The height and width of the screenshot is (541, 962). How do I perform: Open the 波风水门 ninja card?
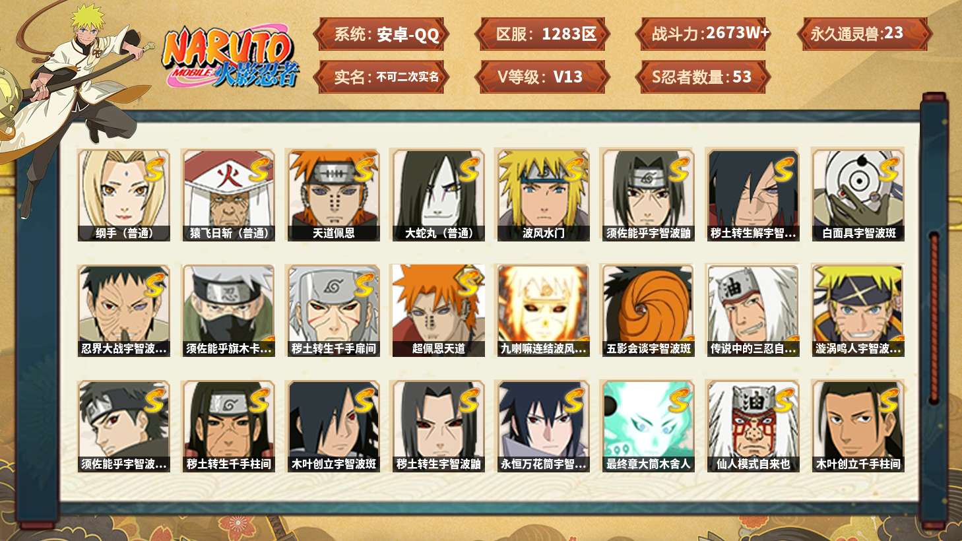(543, 195)
